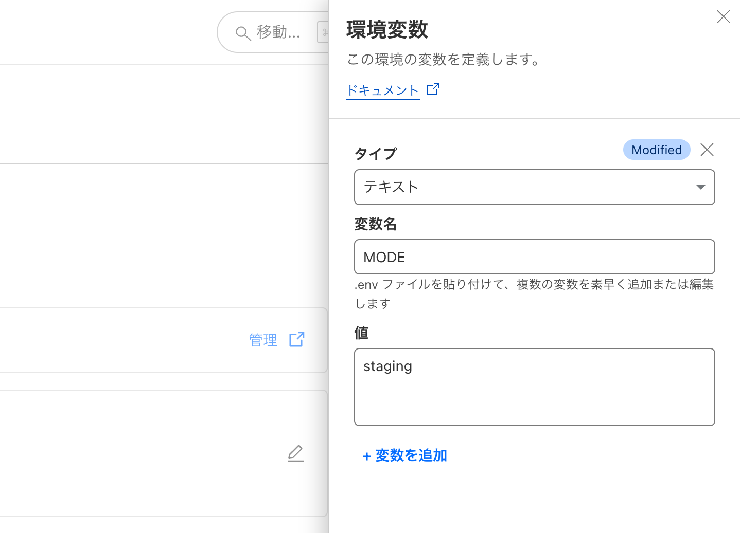Remove the modified MODE variable entry

(x=707, y=150)
